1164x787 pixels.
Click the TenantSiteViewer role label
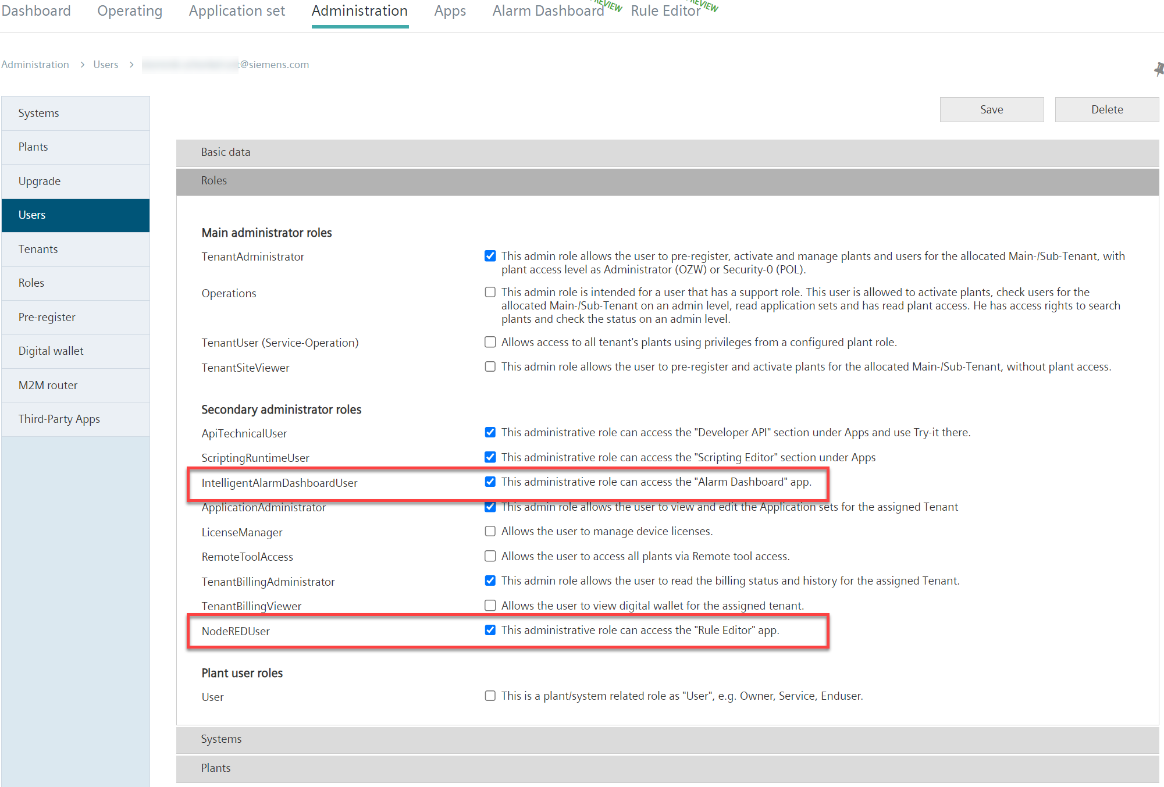(245, 368)
